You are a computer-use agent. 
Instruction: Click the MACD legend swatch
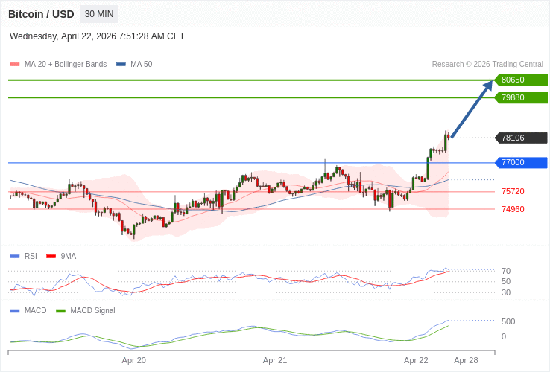15,311
